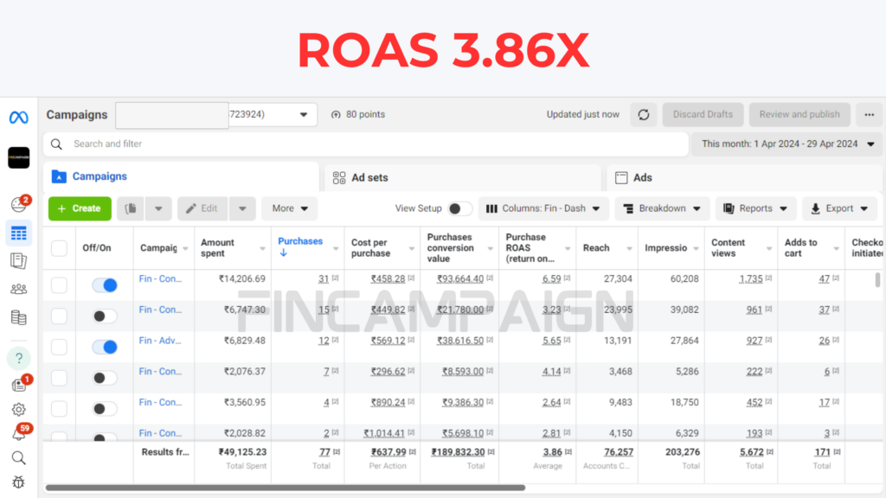This screenshot has height=498, width=886.
Task: Open the Audiences people icon in sidebar
Action: click(x=19, y=289)
